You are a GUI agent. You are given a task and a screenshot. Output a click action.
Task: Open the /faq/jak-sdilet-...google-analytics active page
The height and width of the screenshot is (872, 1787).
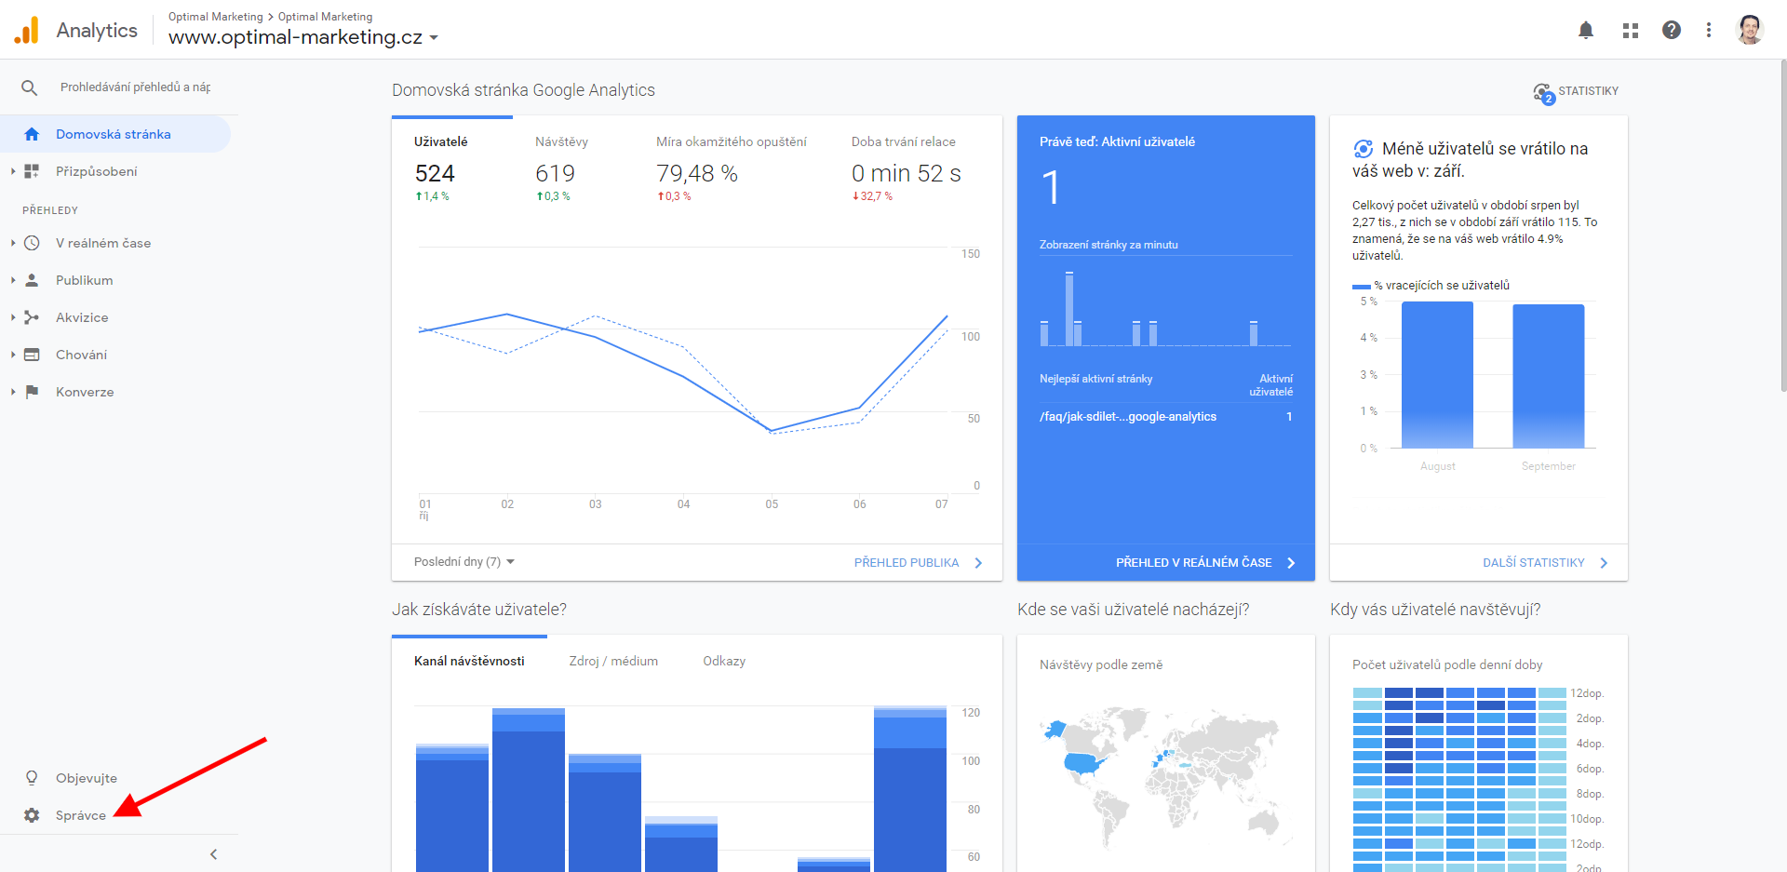[1128, 417]
